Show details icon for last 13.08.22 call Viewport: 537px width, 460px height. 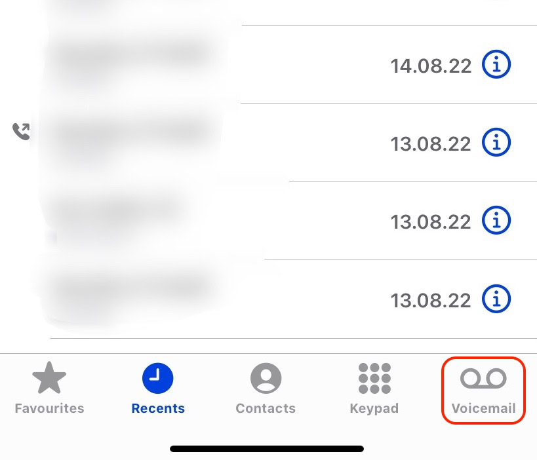click(496, 298)
